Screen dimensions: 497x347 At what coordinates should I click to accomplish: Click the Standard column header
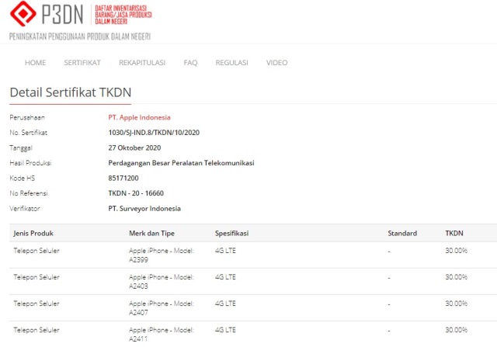402,233
